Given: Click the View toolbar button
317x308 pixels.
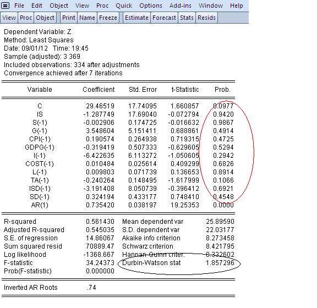Looking at the screenshot, I should pyautogui.click(x=9, y=18).
